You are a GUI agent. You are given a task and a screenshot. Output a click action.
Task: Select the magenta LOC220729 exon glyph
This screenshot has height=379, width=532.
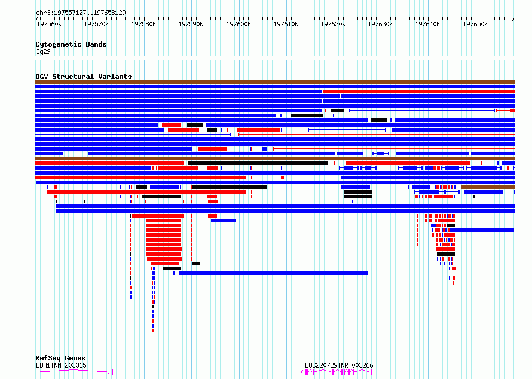tap(336, 372)
